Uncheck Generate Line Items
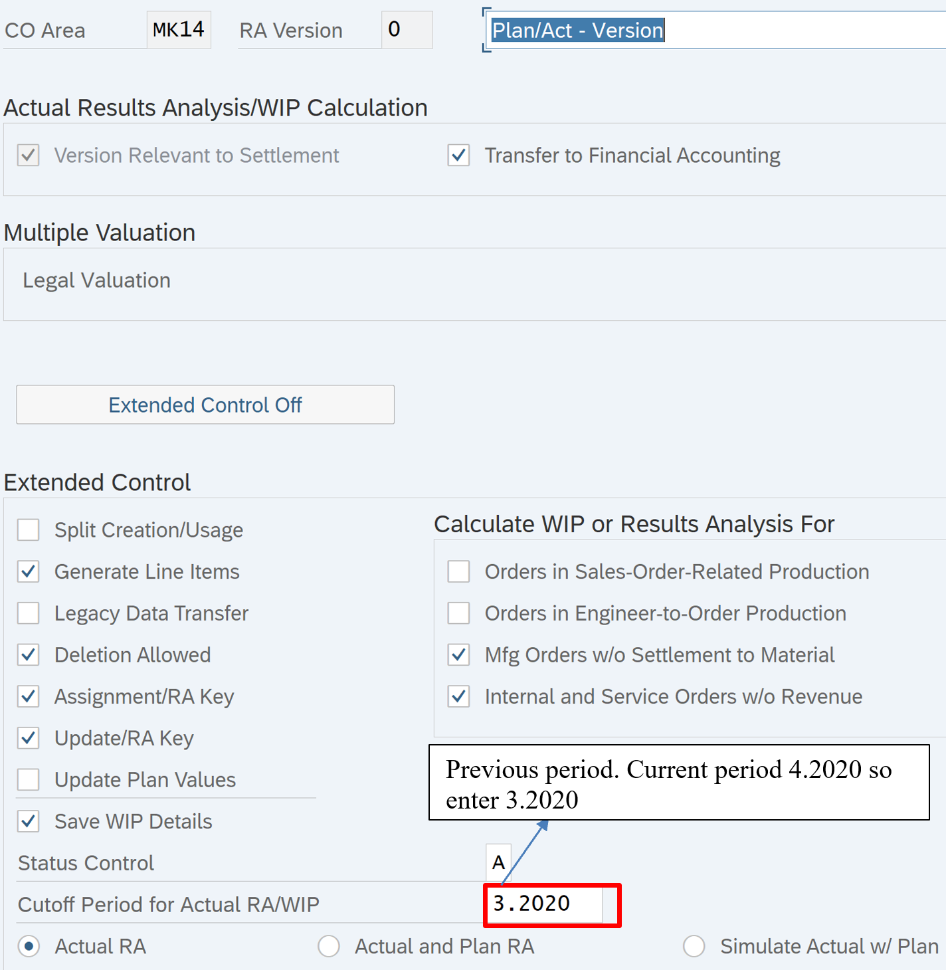The width and height of the screenshot is (946, 970). [29, 572]
